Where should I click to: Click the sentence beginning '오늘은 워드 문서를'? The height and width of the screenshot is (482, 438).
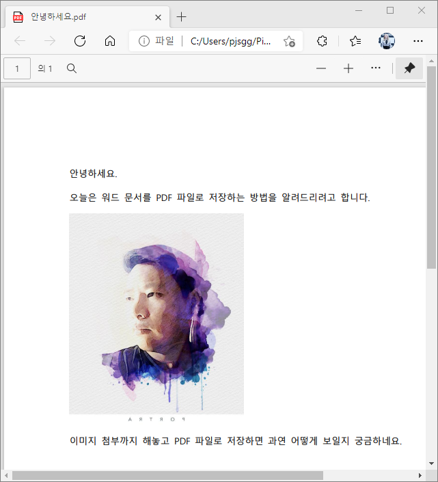(219, 198)
